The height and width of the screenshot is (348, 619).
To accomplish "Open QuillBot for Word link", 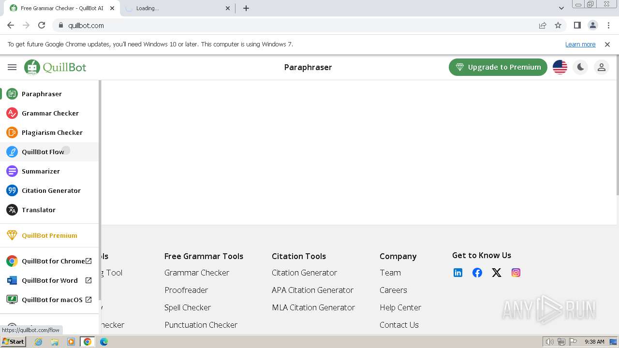I will pyautogui.click(x=50, y=280).
